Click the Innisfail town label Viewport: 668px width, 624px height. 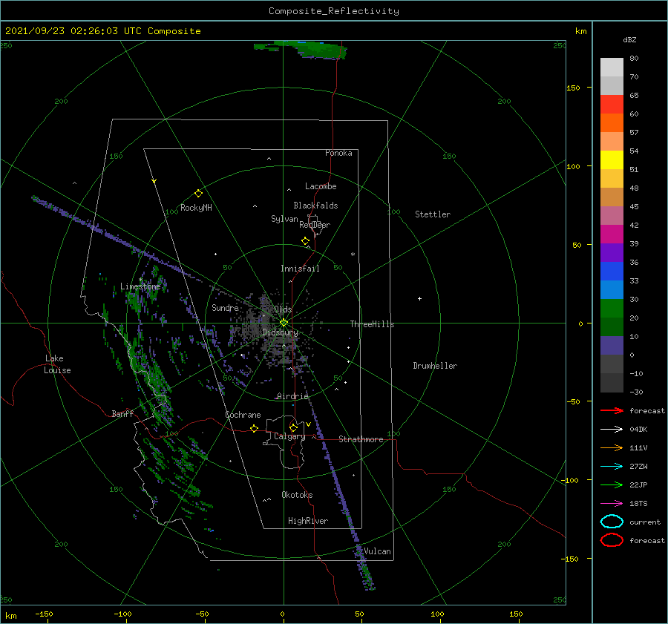[300, 269]
